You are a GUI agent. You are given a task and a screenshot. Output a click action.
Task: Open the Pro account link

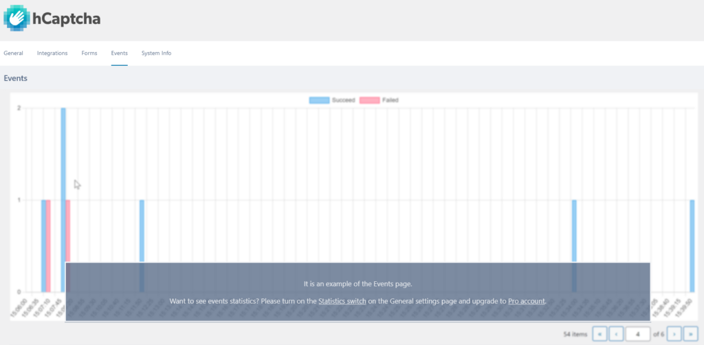coord(527,301)
